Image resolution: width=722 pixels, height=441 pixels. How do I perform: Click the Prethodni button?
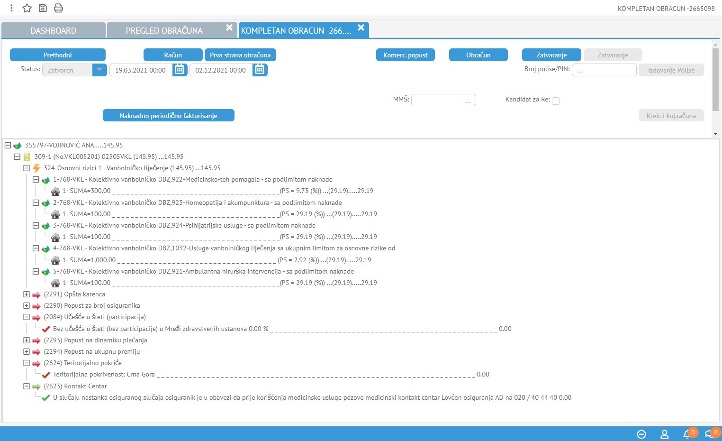[x=58, y=55]
